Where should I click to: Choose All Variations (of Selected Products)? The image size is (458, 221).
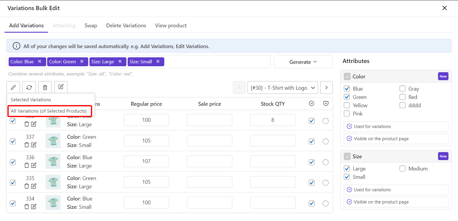pos(49,111)
